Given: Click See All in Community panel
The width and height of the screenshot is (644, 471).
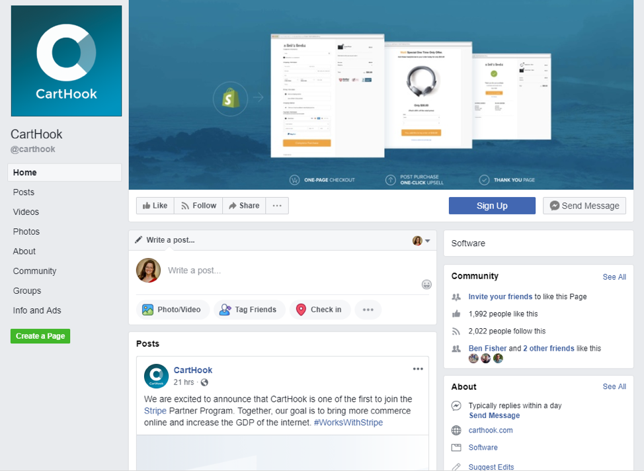Looking at the screenshot, I should (614, 277).
